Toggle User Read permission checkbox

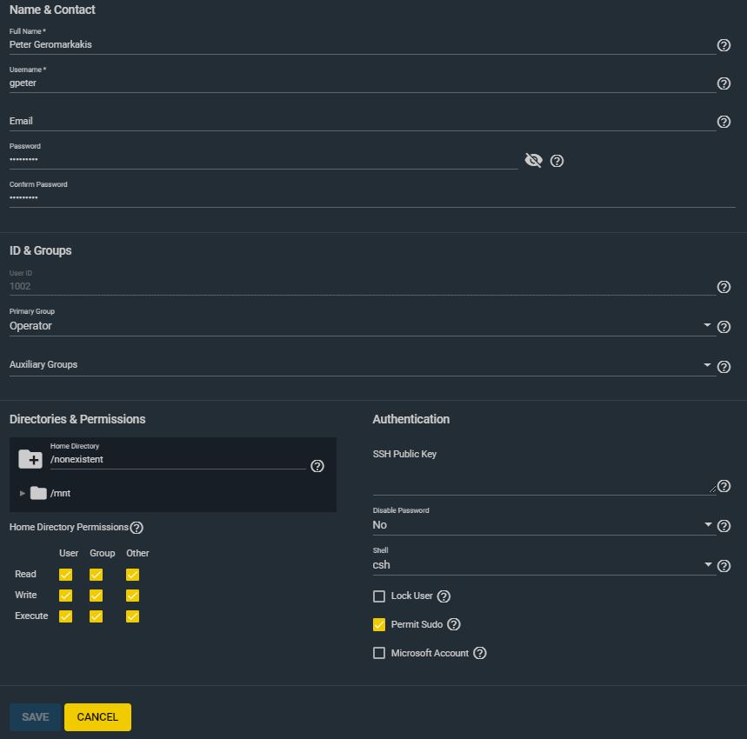coord(65,575)
